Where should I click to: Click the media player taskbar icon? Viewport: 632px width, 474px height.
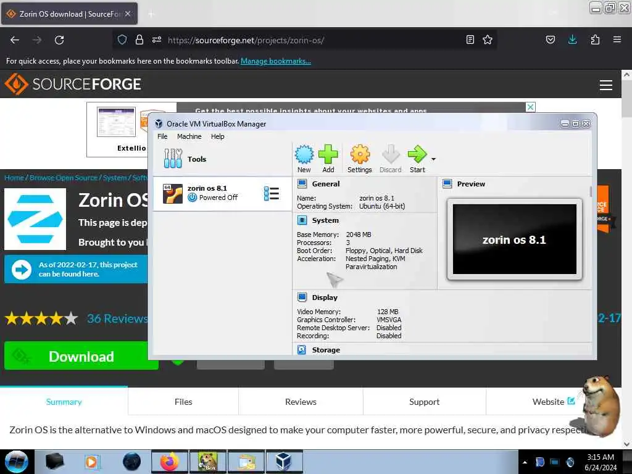(91, 462)
